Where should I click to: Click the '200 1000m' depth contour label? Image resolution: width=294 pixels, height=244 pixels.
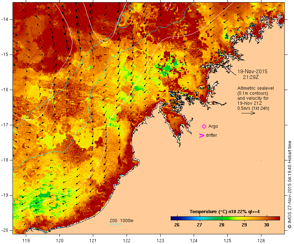click(x=122, y=221)
